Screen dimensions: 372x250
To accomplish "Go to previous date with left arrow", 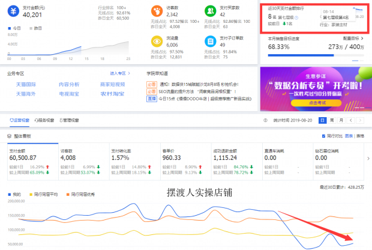I will tap(350, 120).
